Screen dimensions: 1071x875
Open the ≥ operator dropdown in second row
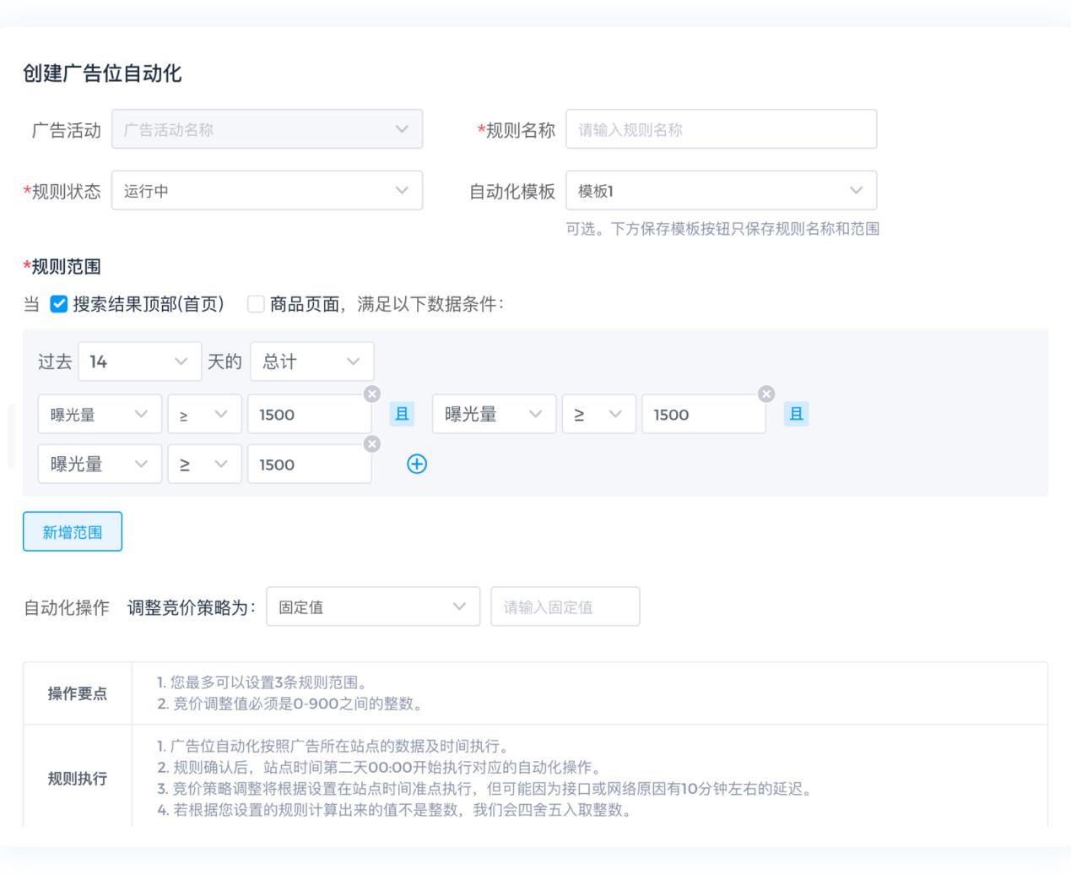point(204,465)
